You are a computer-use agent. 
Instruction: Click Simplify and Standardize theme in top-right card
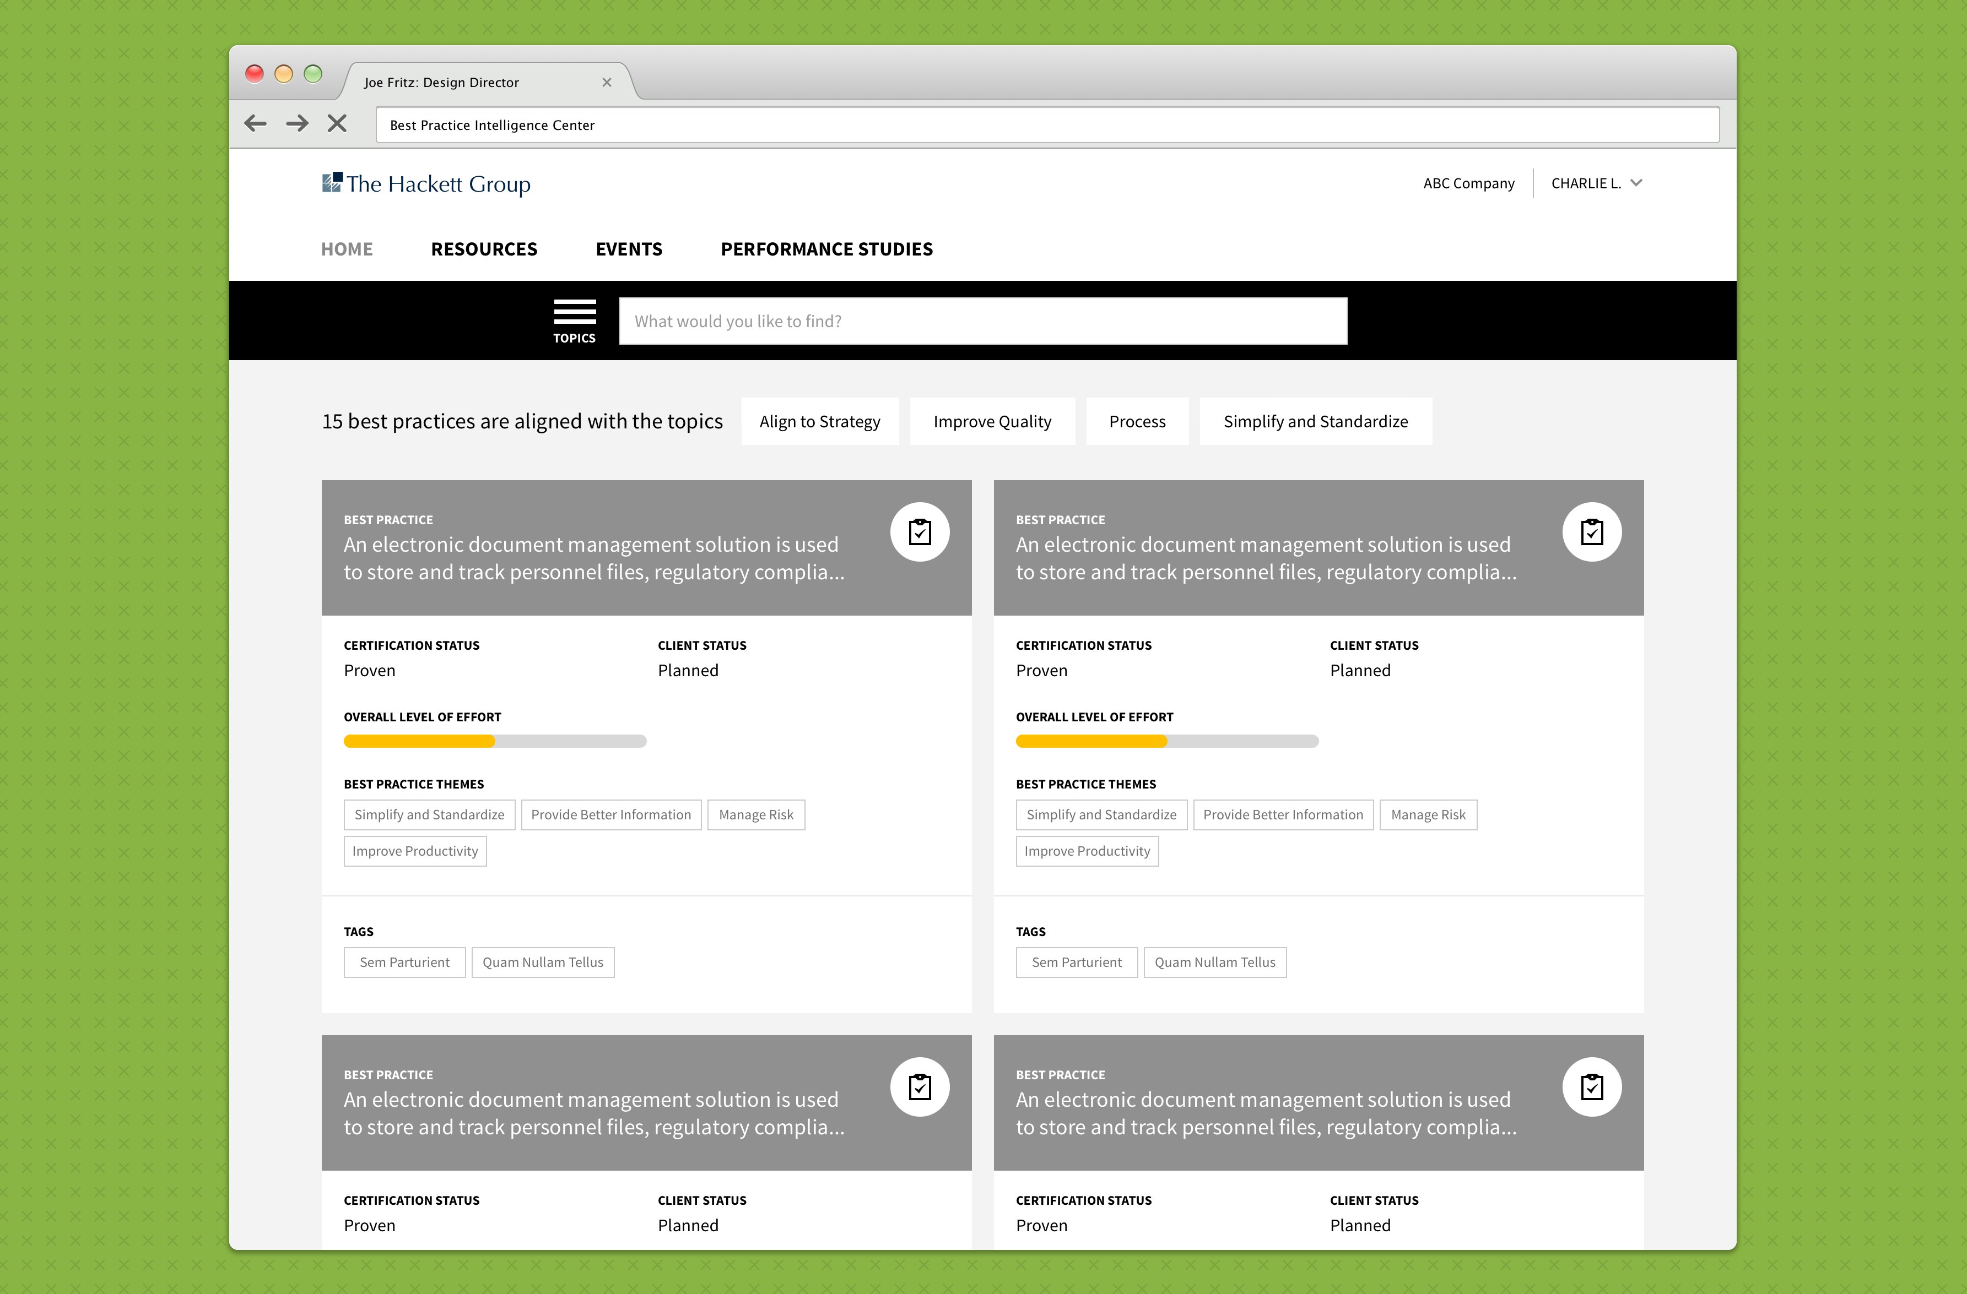pos(1102,815)
